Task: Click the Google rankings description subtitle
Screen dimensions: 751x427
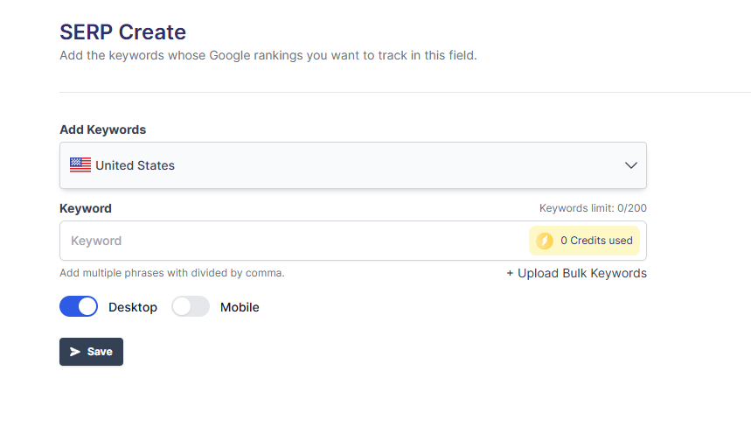Action: coord(268,56)
